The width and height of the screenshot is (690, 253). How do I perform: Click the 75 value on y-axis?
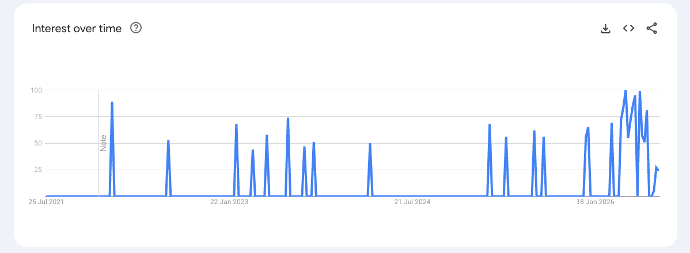(x=38, y=117)
